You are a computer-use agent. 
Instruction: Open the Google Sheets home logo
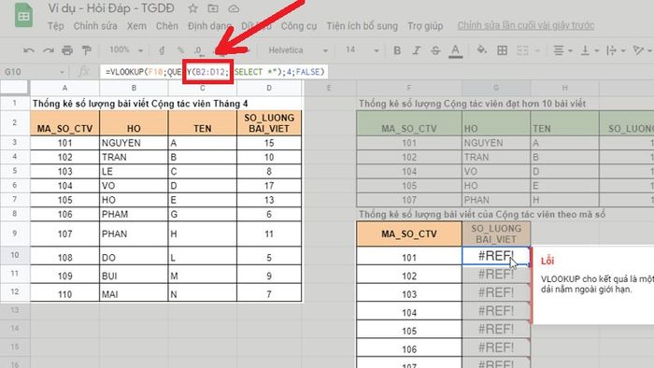click(23, 16)
